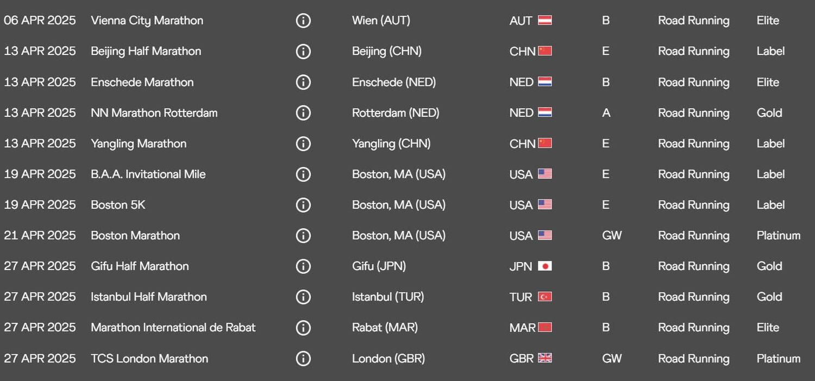Image resolution: width=815 pixels, height=381 pixels.
Task: Click the Wien (AUT) venue text
Action: click(381, 21)
